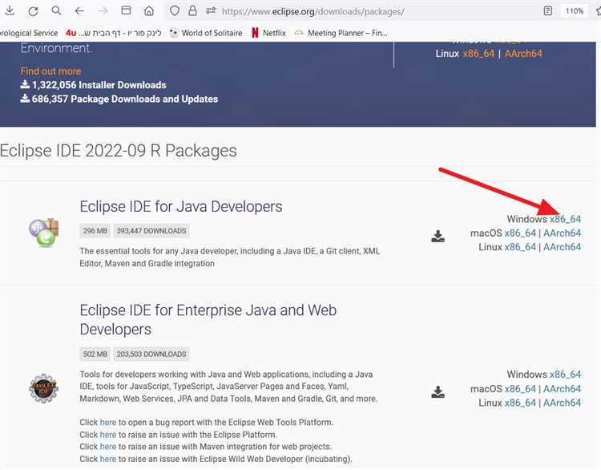Click the search magnifier icon in toolbar
The height and width of the screenshot is (470, 601).
tap(55, 11)
